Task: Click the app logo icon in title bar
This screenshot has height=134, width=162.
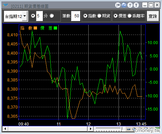Action: 5,5
